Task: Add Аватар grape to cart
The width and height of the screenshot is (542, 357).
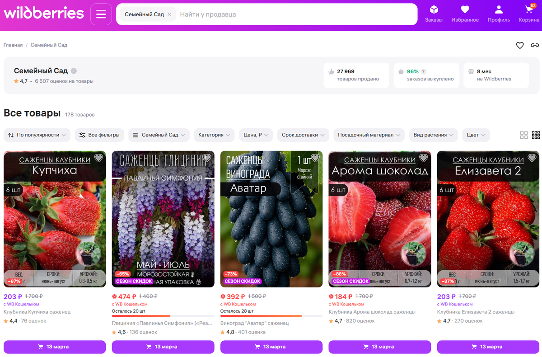Action: [x=271, y=347]
